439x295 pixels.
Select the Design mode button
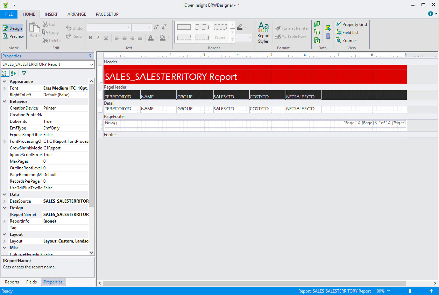13,28
